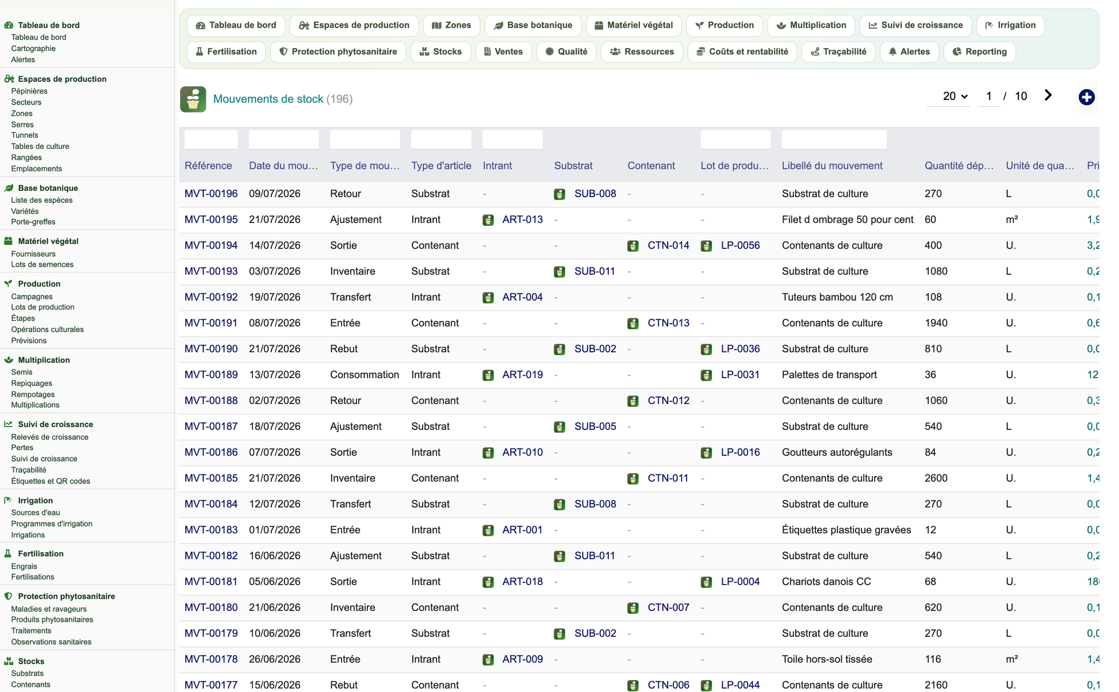Open the Protection phytosanitaire tab
The height and width of the screenshot is (692, 1119).
(338, 52)
